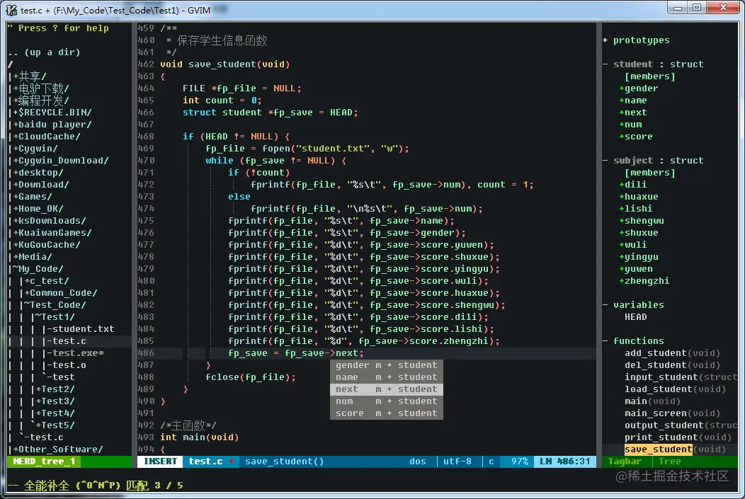Collapse the variables section in Tagbar
The height and width of the screenshot is (499, 745).
[x=605, y=305]
